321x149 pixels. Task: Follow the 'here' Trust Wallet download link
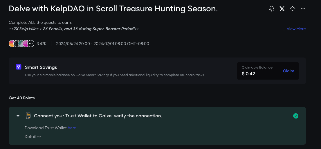pyautogui.click(x=72, y=128)
